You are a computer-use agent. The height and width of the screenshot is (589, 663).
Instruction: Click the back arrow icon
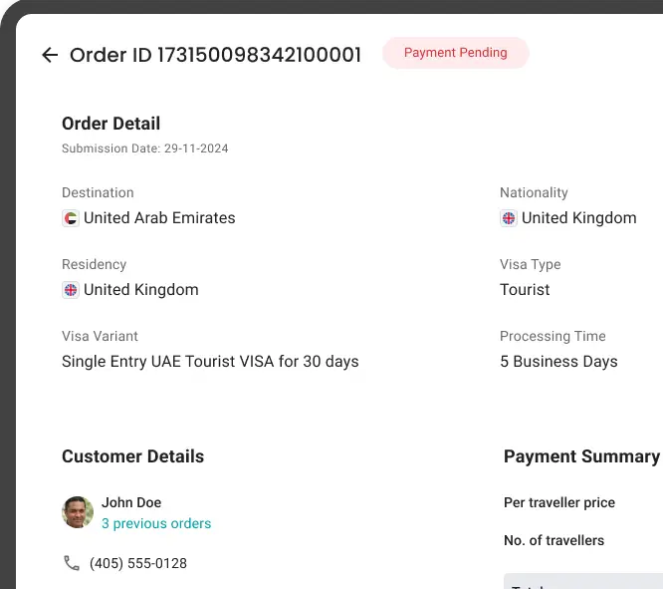coord(50,55)
